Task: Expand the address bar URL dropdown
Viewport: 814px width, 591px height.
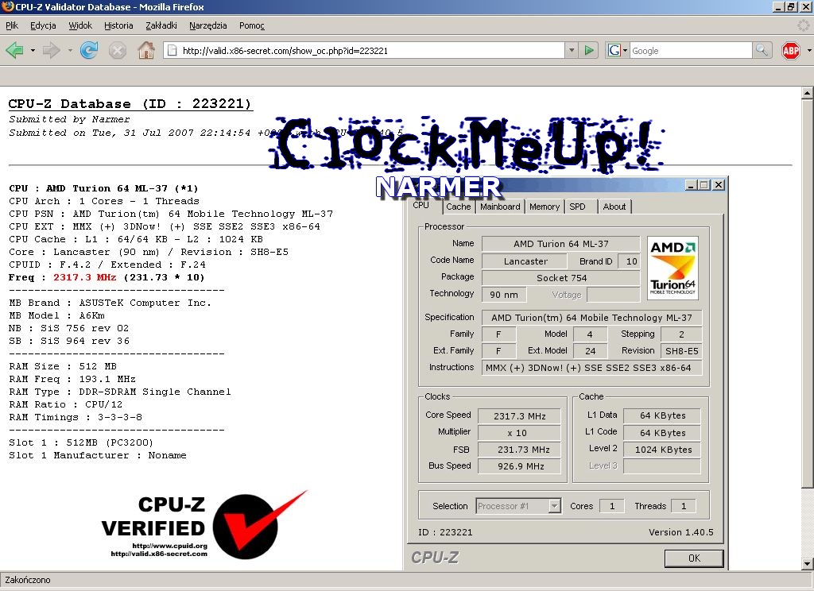Action: [x=572, y=50]
